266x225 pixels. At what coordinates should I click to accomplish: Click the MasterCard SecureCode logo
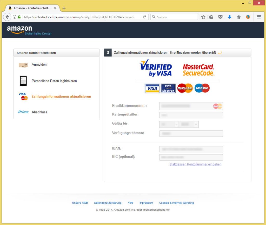coord(198,70)
